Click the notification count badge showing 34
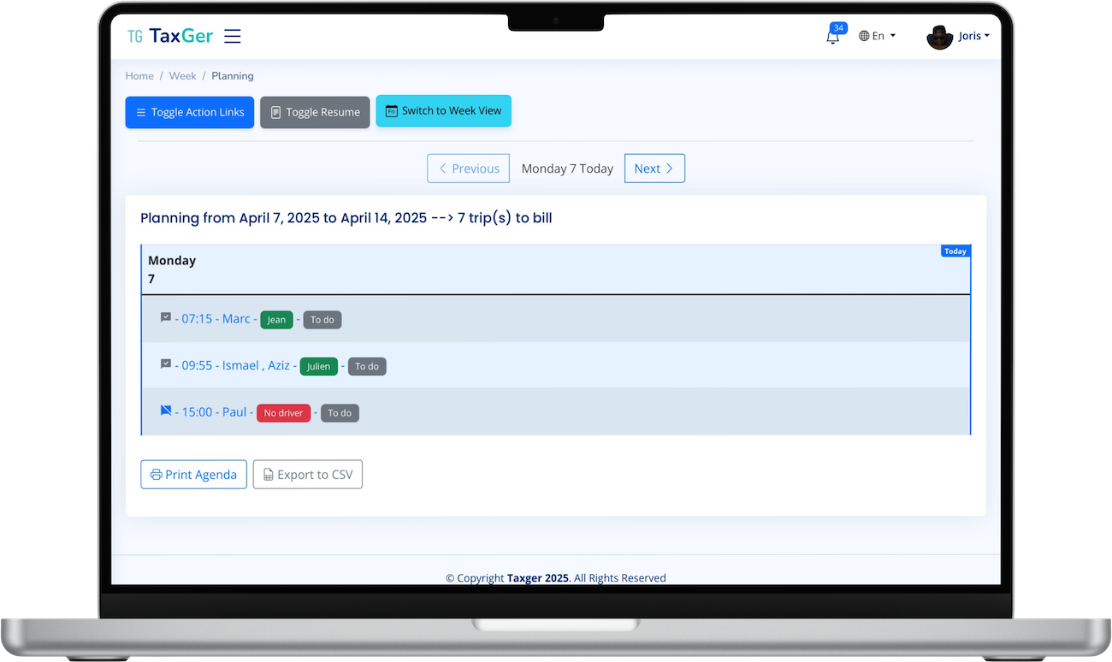Screen dimensions: 1112x662 pyautogui.click(x=838, y=28)
